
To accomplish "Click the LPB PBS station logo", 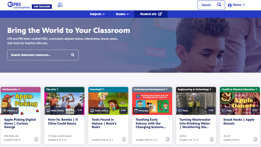I will 60,5.
